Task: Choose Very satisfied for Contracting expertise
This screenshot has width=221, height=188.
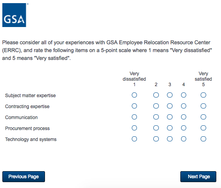Action: coord(203,106)
